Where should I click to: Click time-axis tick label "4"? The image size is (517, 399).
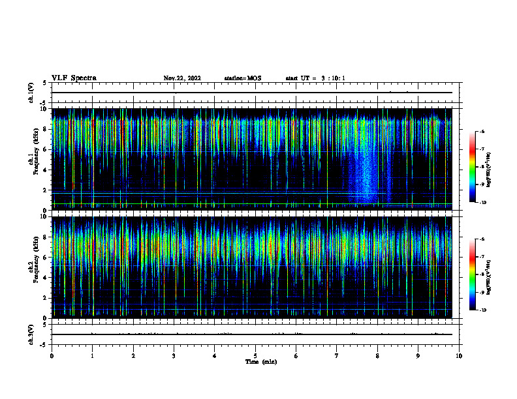[214, 356]
